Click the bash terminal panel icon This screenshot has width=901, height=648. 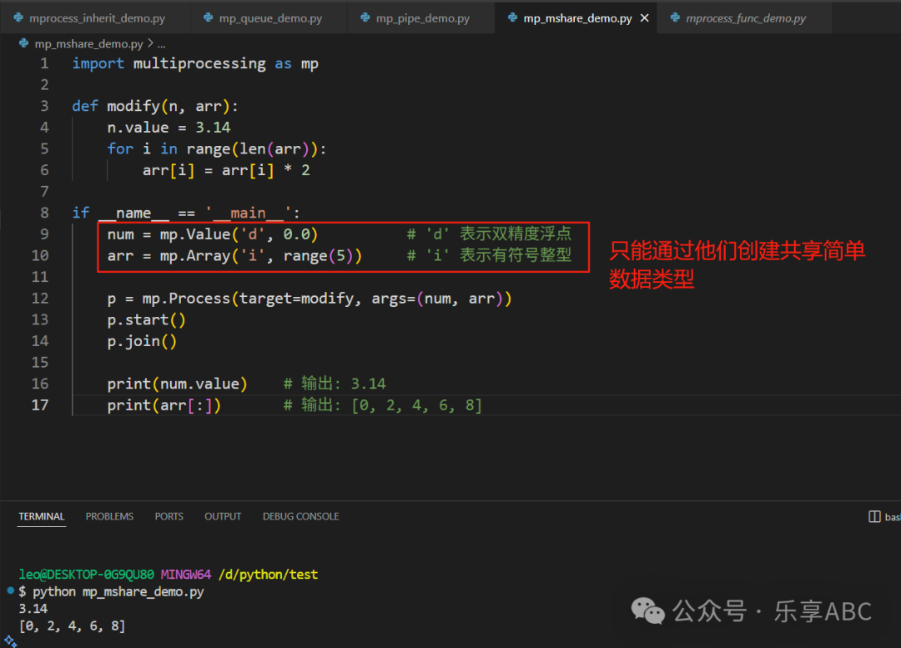[874, 516]
